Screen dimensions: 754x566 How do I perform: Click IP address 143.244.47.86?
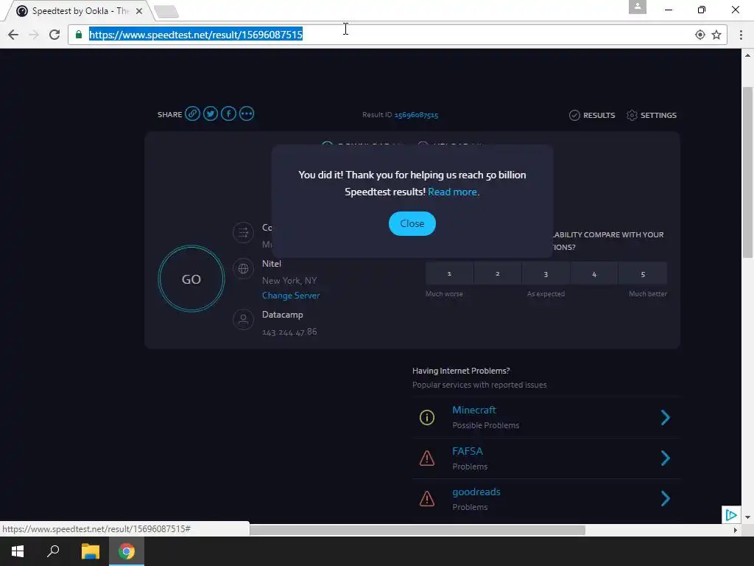pos(289,332)
